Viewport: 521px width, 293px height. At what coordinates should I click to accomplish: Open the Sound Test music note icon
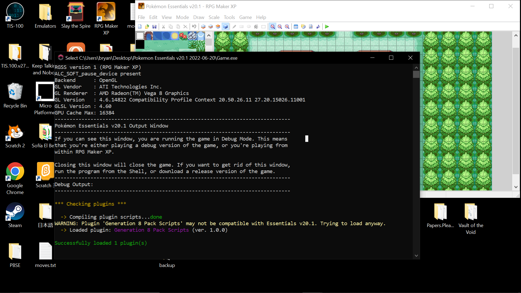point(318,27)
